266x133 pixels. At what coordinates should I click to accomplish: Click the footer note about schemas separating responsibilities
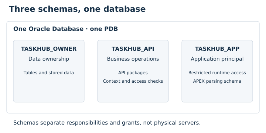[107, 123]
